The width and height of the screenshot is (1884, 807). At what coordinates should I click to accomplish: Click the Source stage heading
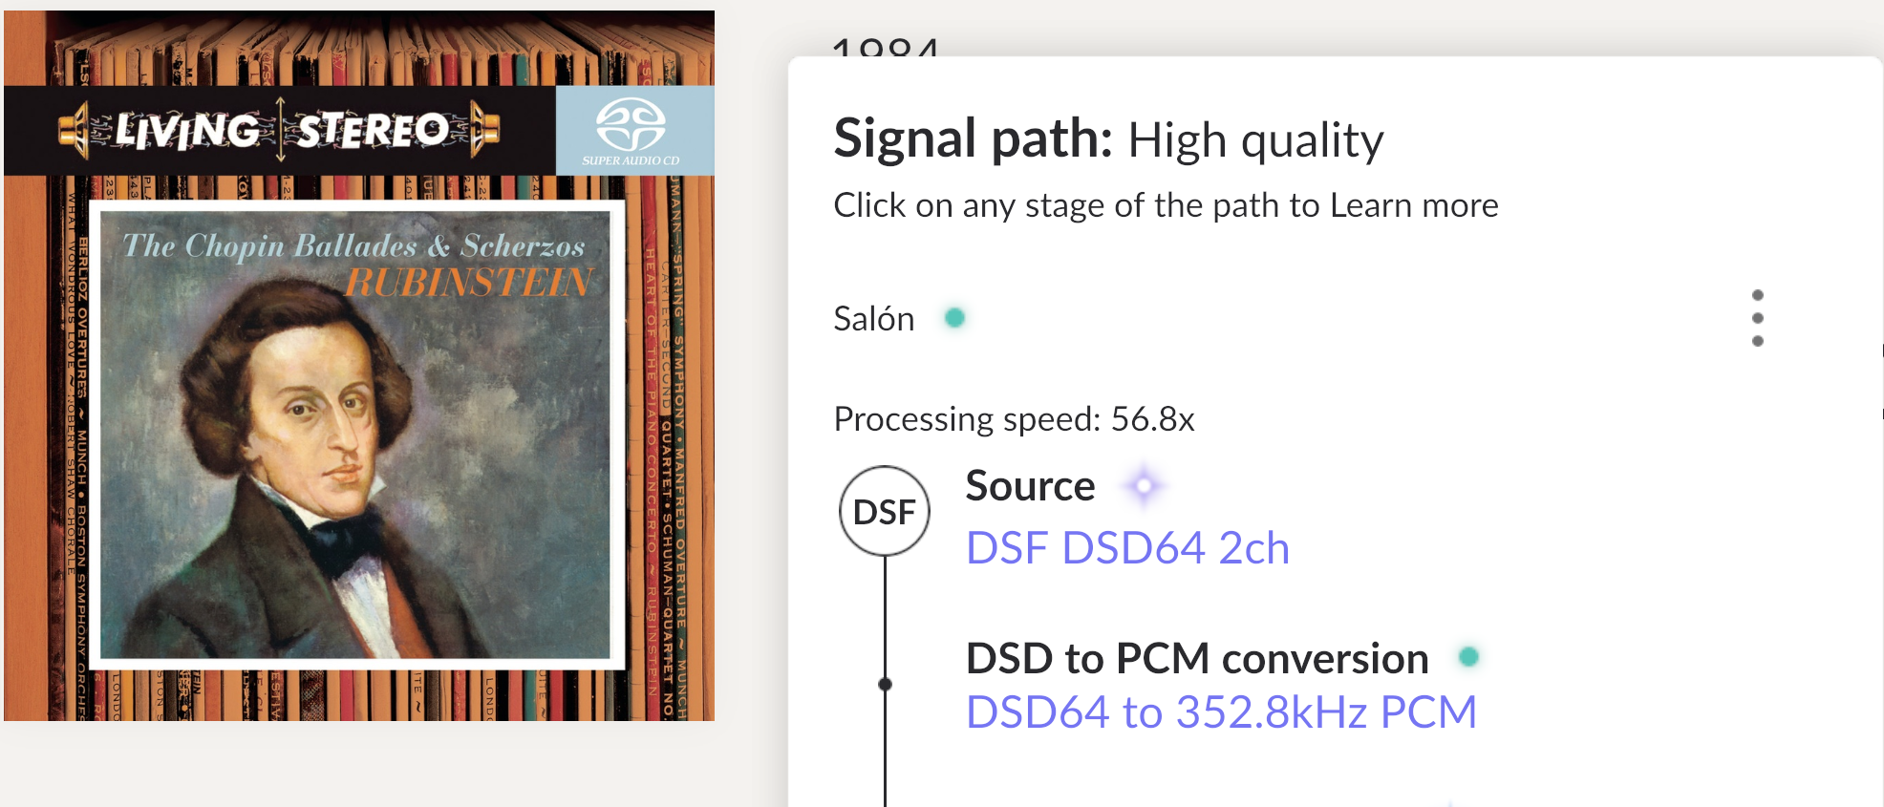(1030, 486)
